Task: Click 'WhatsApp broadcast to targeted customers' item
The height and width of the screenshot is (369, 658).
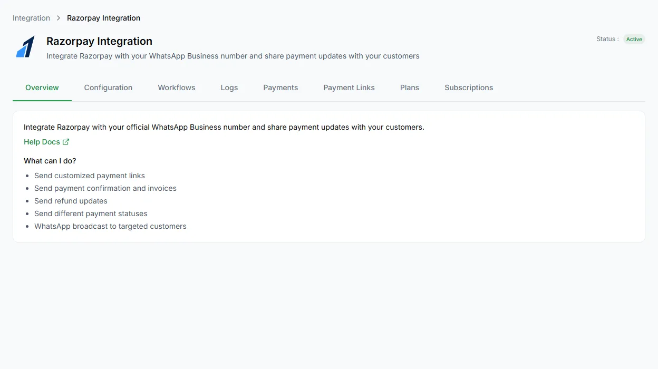Action: pos(110,226)
